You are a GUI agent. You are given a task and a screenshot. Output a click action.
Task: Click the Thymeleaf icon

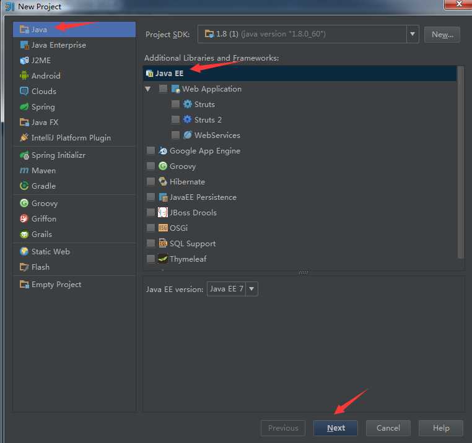pyautogui.click(x=163, y=259)
